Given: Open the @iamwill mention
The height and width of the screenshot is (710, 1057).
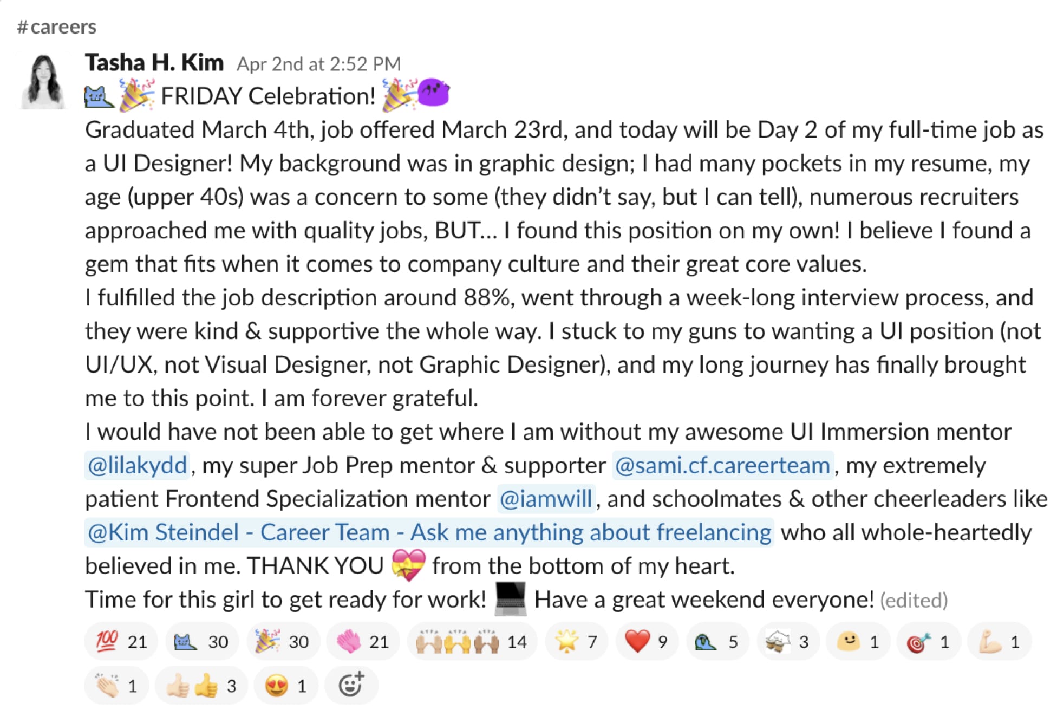Looking at the screenshot, I should 546,499.
